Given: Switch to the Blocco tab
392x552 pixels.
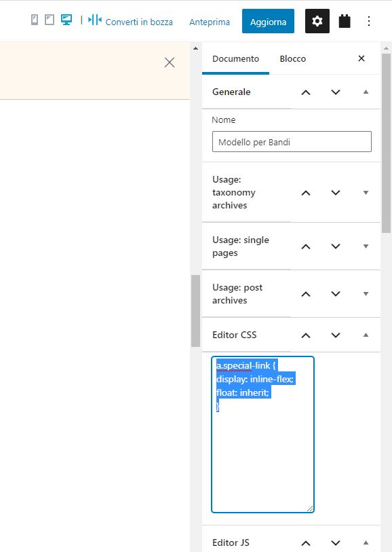Looking at the screenshot, I should point(293,59).
